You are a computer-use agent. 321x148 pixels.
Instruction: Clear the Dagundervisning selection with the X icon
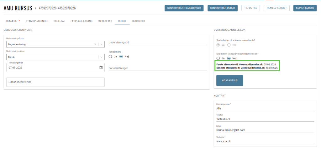[95, 44]
